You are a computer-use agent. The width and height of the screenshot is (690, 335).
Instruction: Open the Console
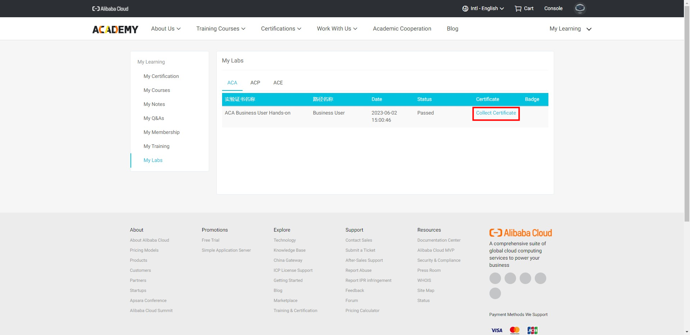tap(553, 8)
